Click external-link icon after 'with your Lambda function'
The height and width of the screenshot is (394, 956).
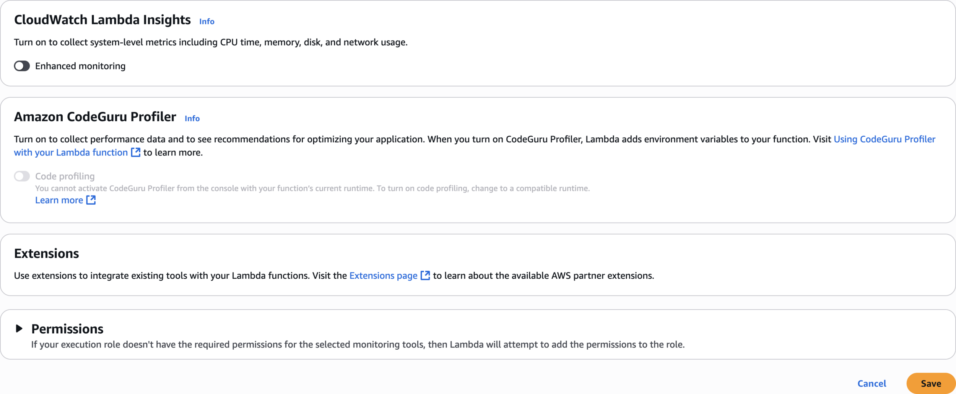pos(136,152)
